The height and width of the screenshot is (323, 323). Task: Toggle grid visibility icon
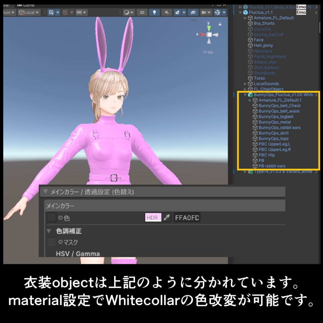click(51, 12)
